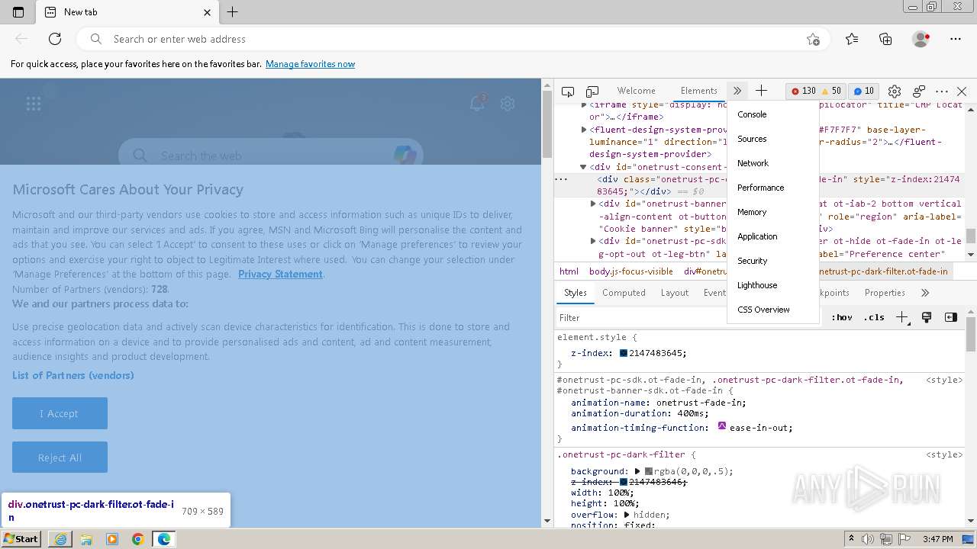This screenshot has height=549, width=977.
Task: Toggle the computed styles sidebar
Action: pyautogui.click(x=951, y=317)
